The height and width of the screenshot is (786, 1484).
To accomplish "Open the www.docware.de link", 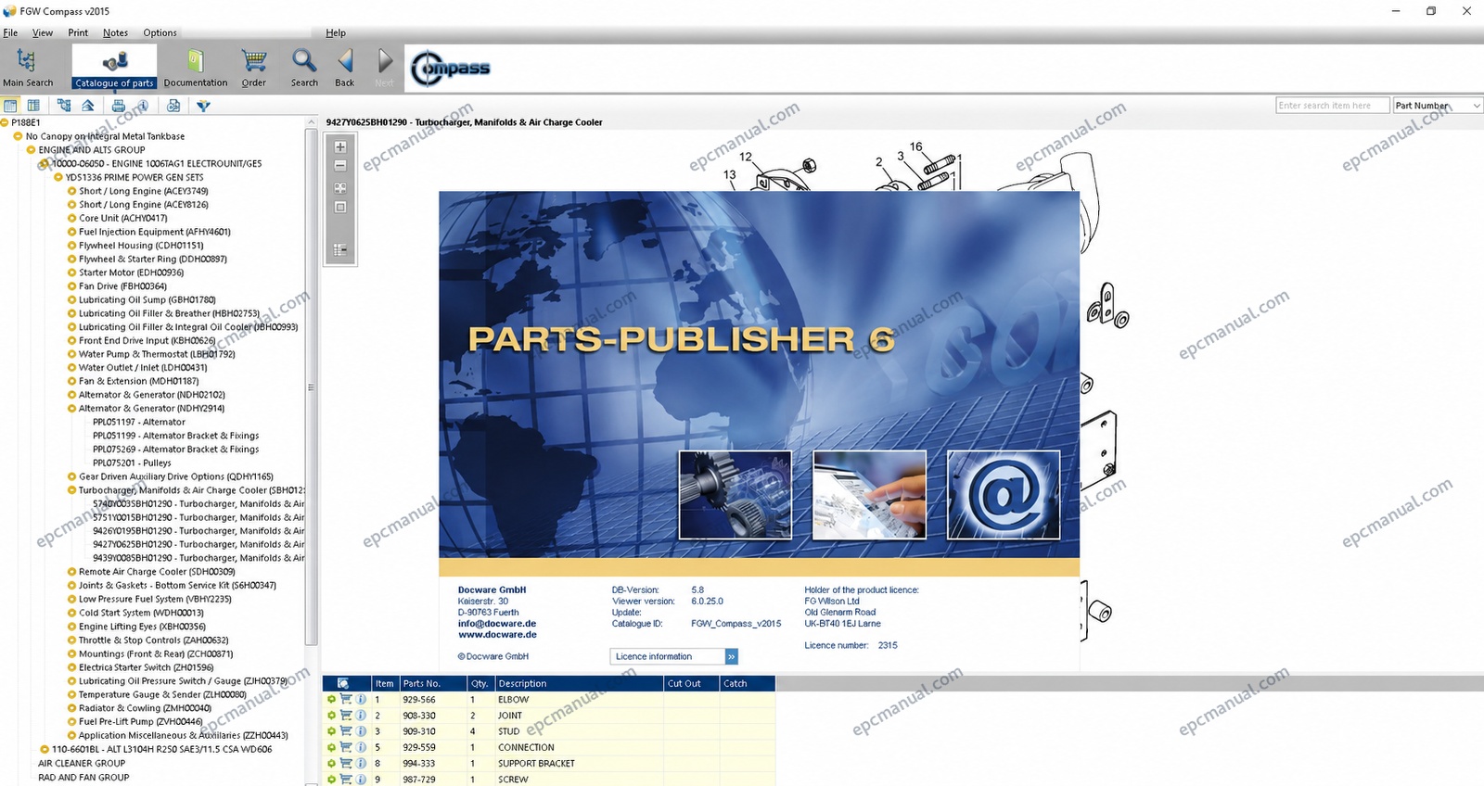I will click(x=497, y=635).
